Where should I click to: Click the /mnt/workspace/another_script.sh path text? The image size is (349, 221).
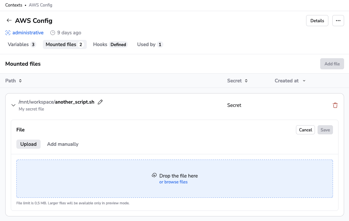point(57,102)
